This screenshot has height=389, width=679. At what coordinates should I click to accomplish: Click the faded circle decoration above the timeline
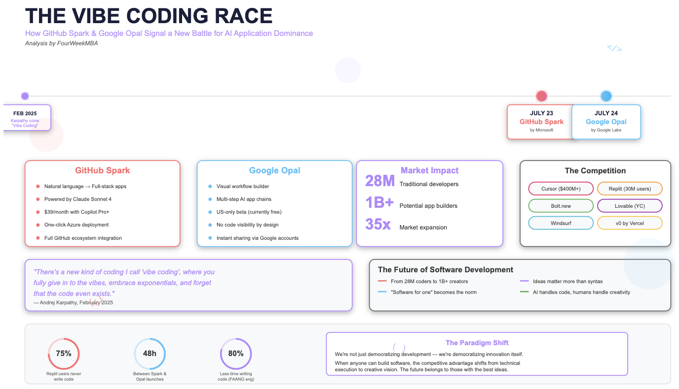(348, 70)
